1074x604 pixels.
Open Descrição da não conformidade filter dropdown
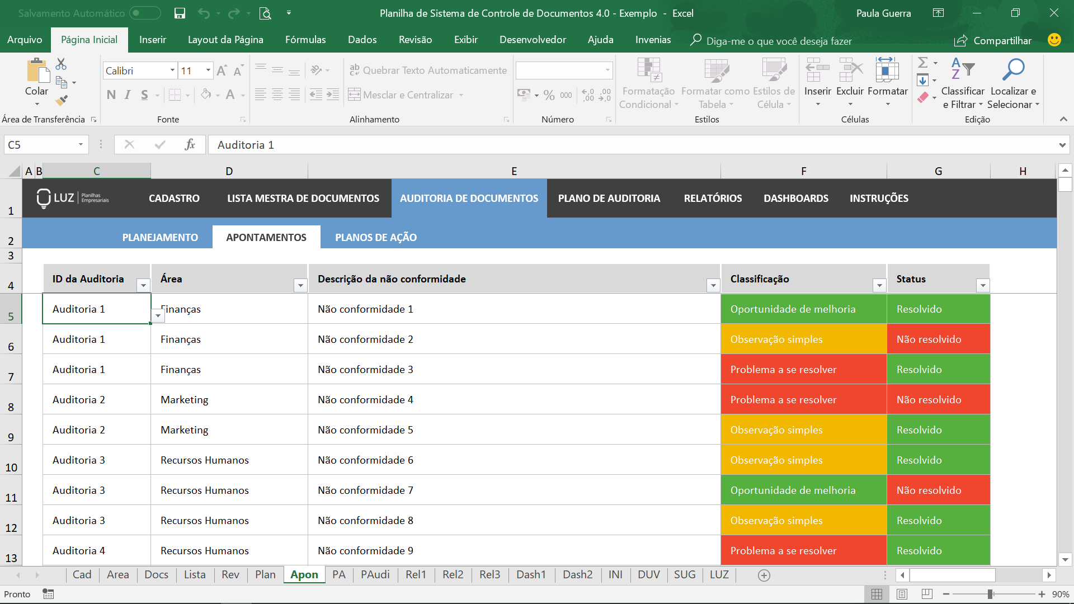(x=713, y=285)
